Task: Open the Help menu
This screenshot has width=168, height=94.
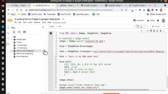Action: (49, 22)
